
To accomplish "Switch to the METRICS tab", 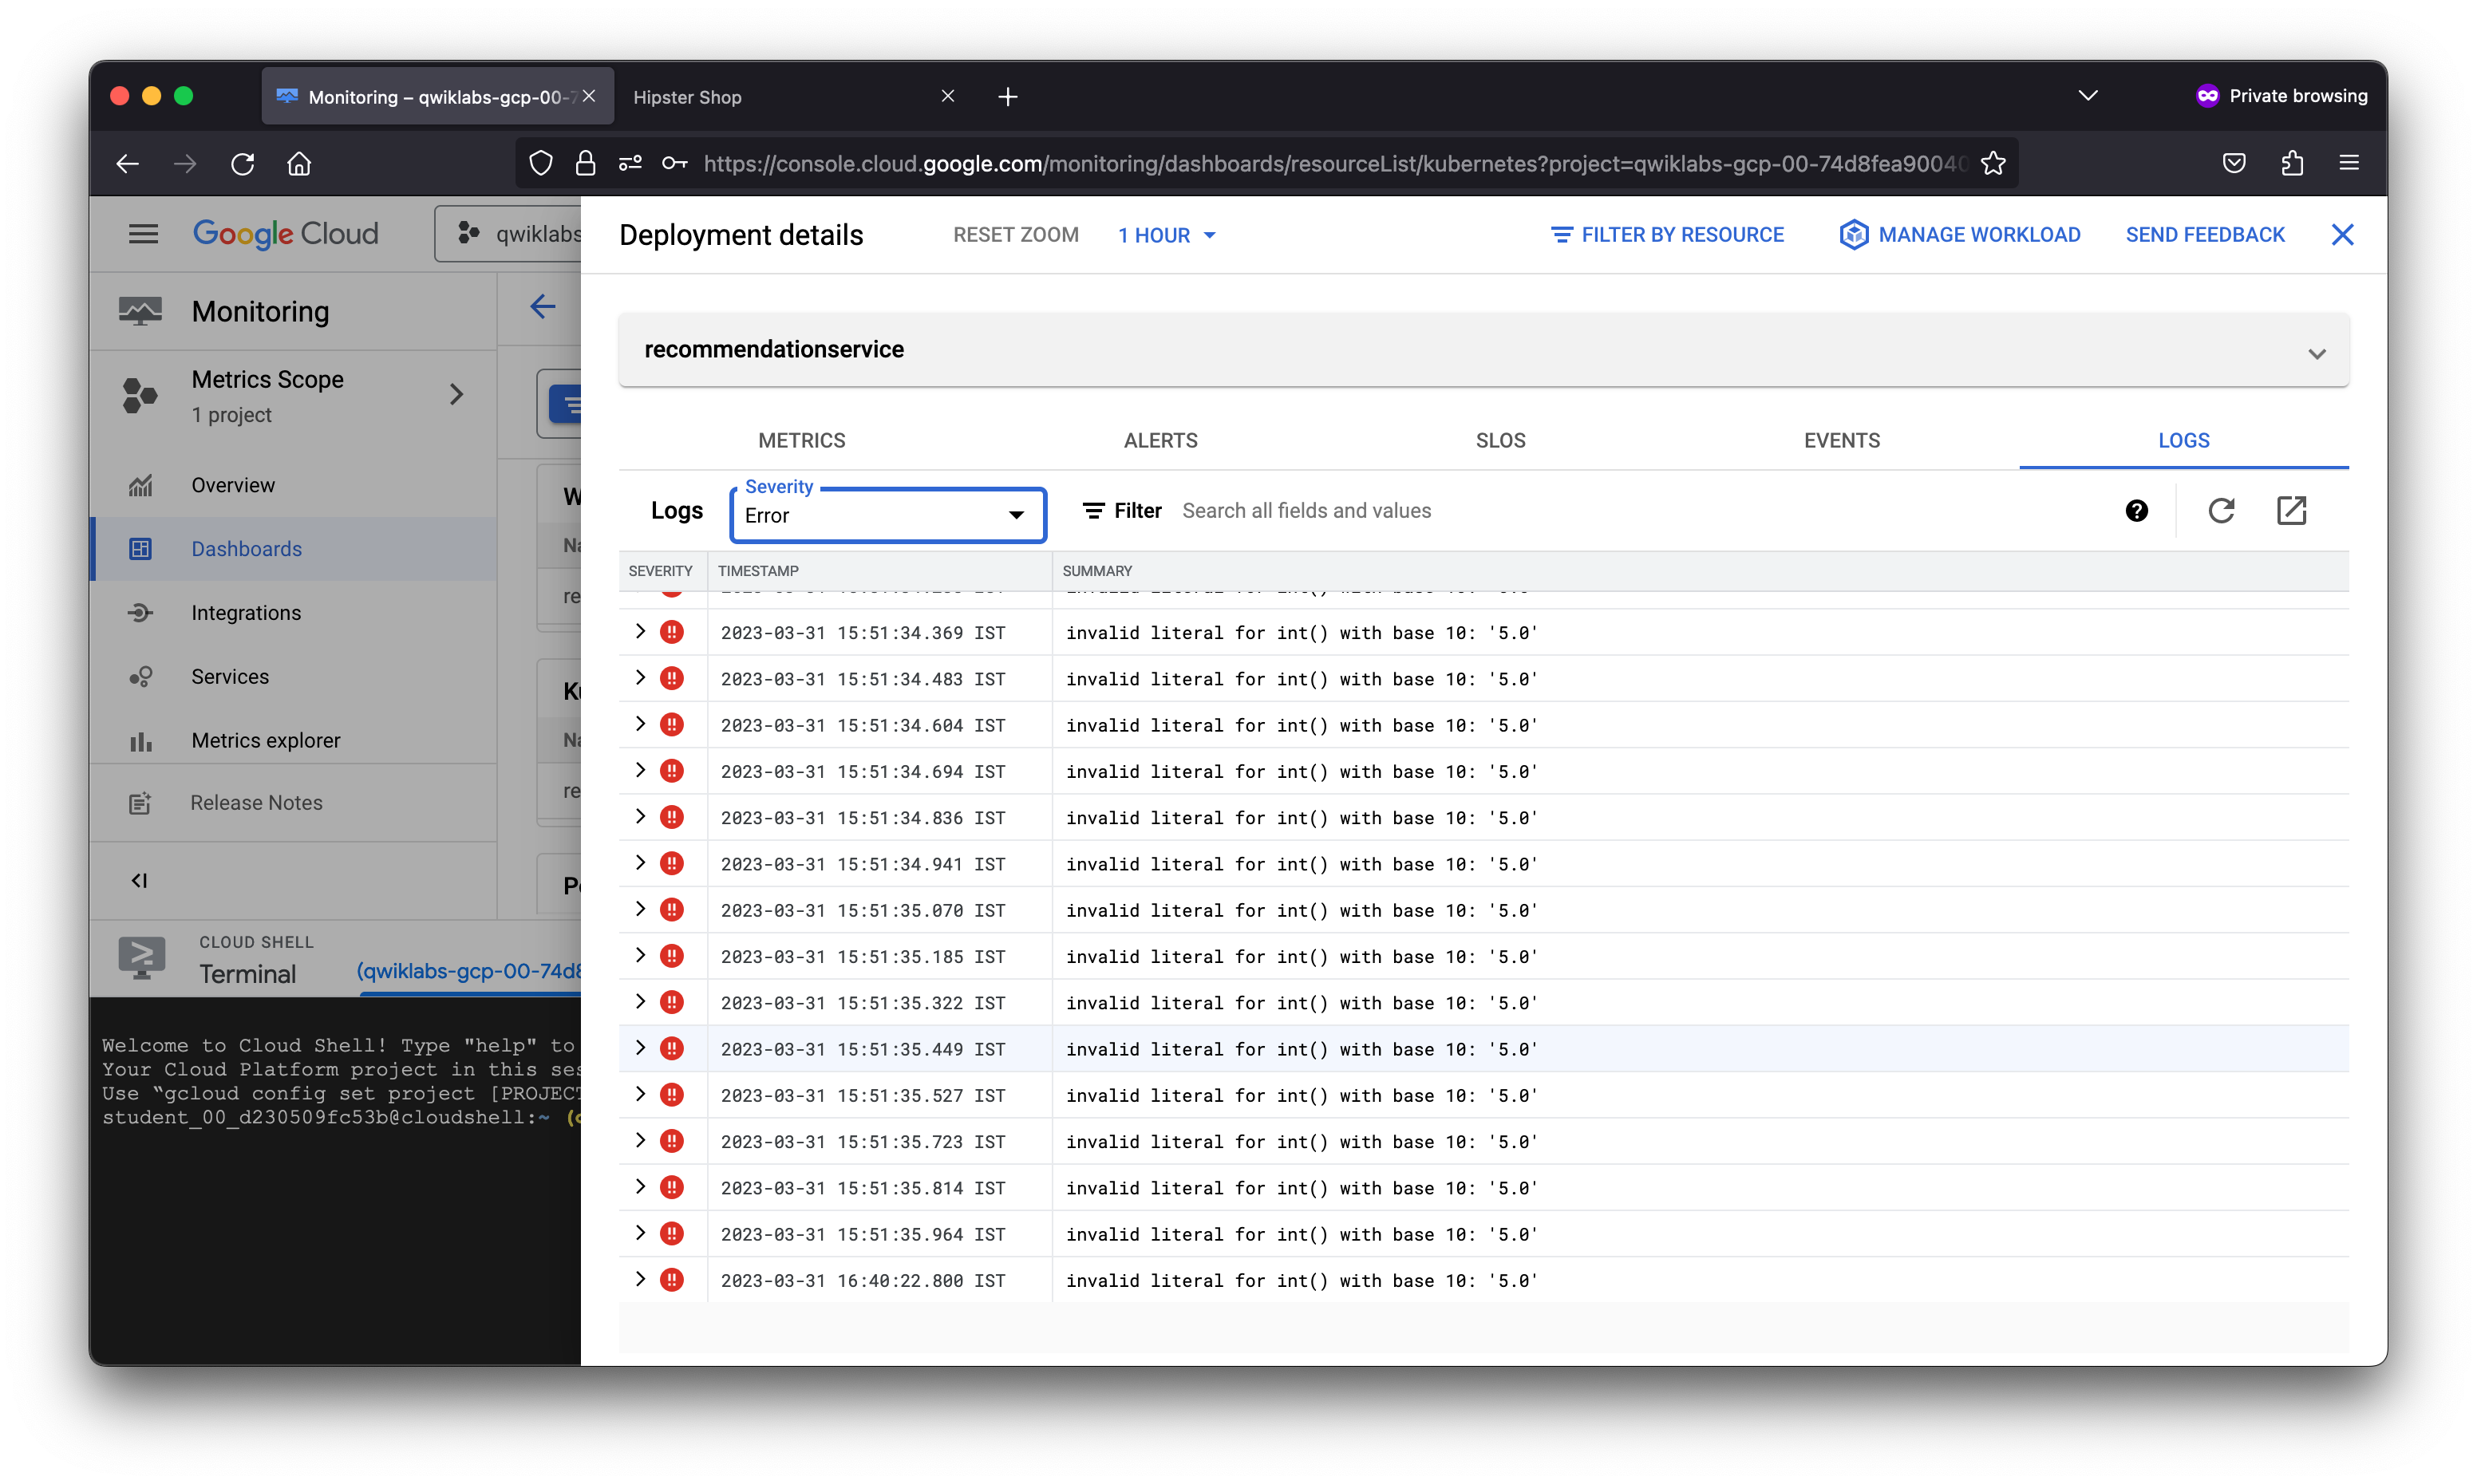I will point(800,440).
